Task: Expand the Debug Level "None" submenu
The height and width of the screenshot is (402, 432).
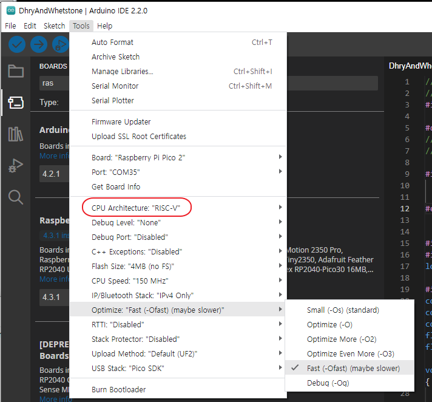Action: click(178, 222)
